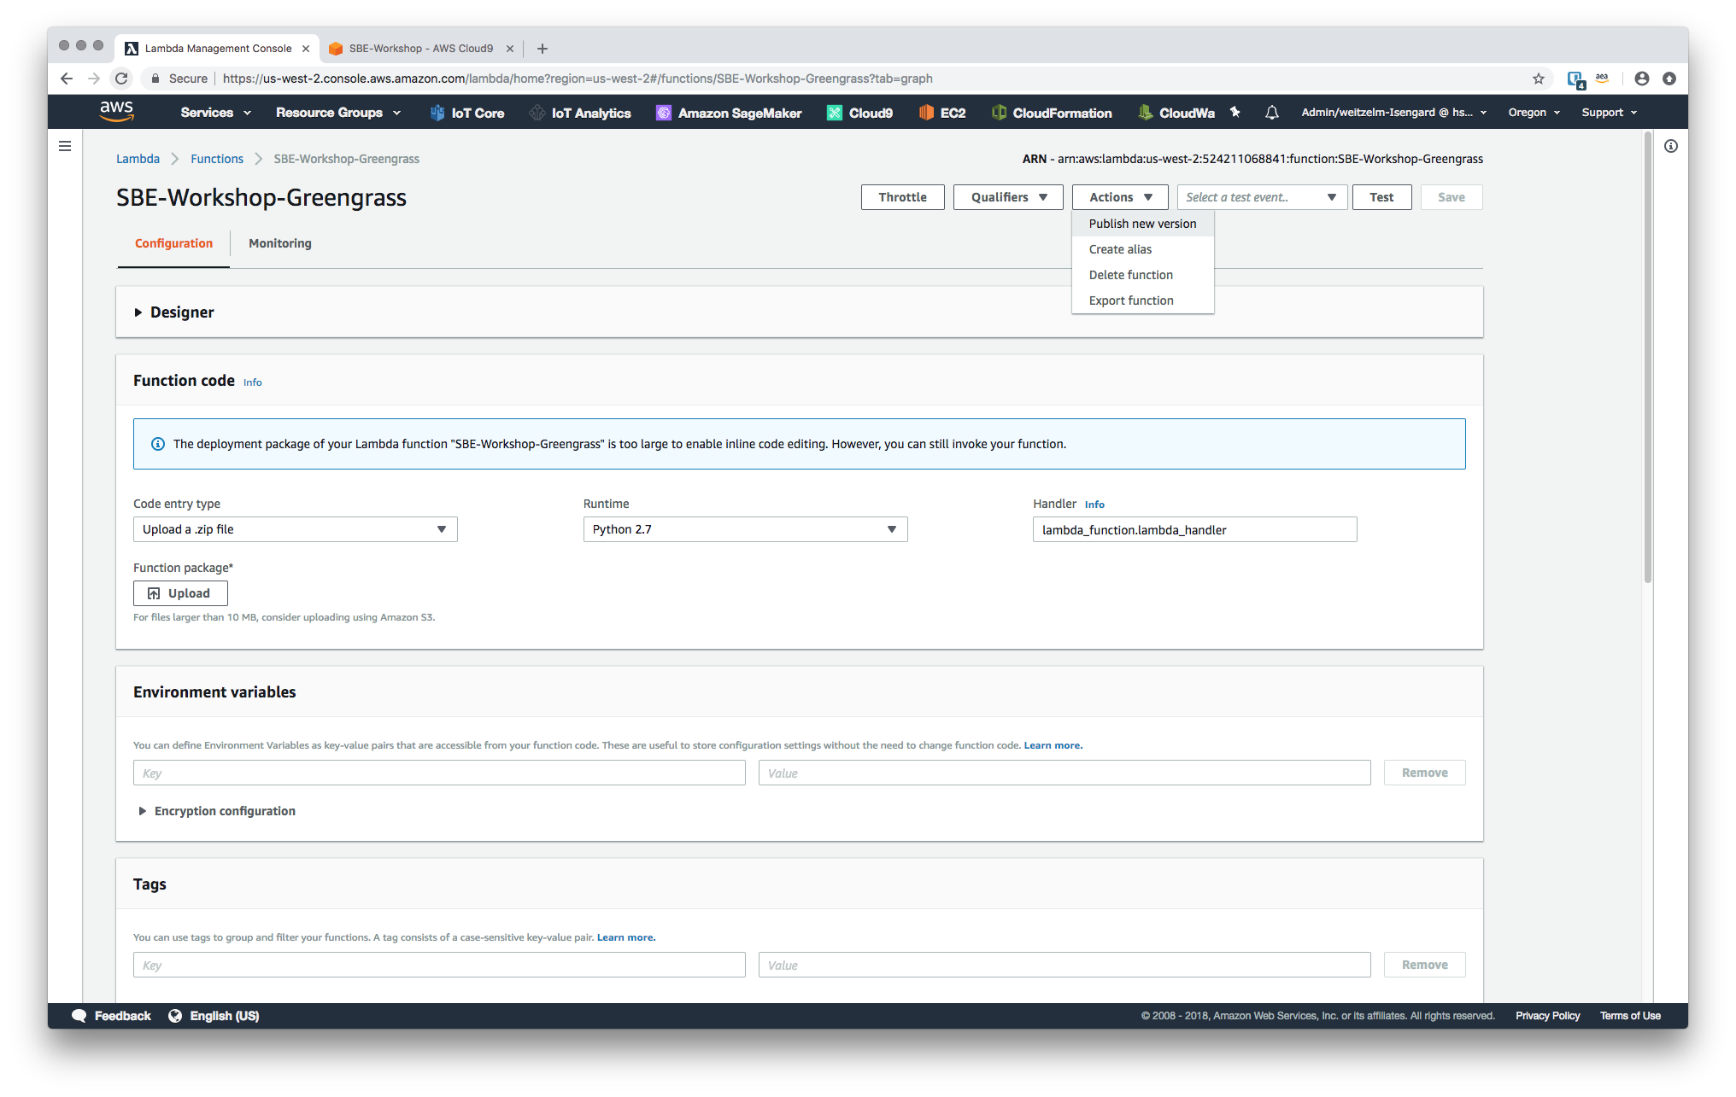Open Functions breadcrumb link
The image size is (1736, 1097).
pos(217,159)
